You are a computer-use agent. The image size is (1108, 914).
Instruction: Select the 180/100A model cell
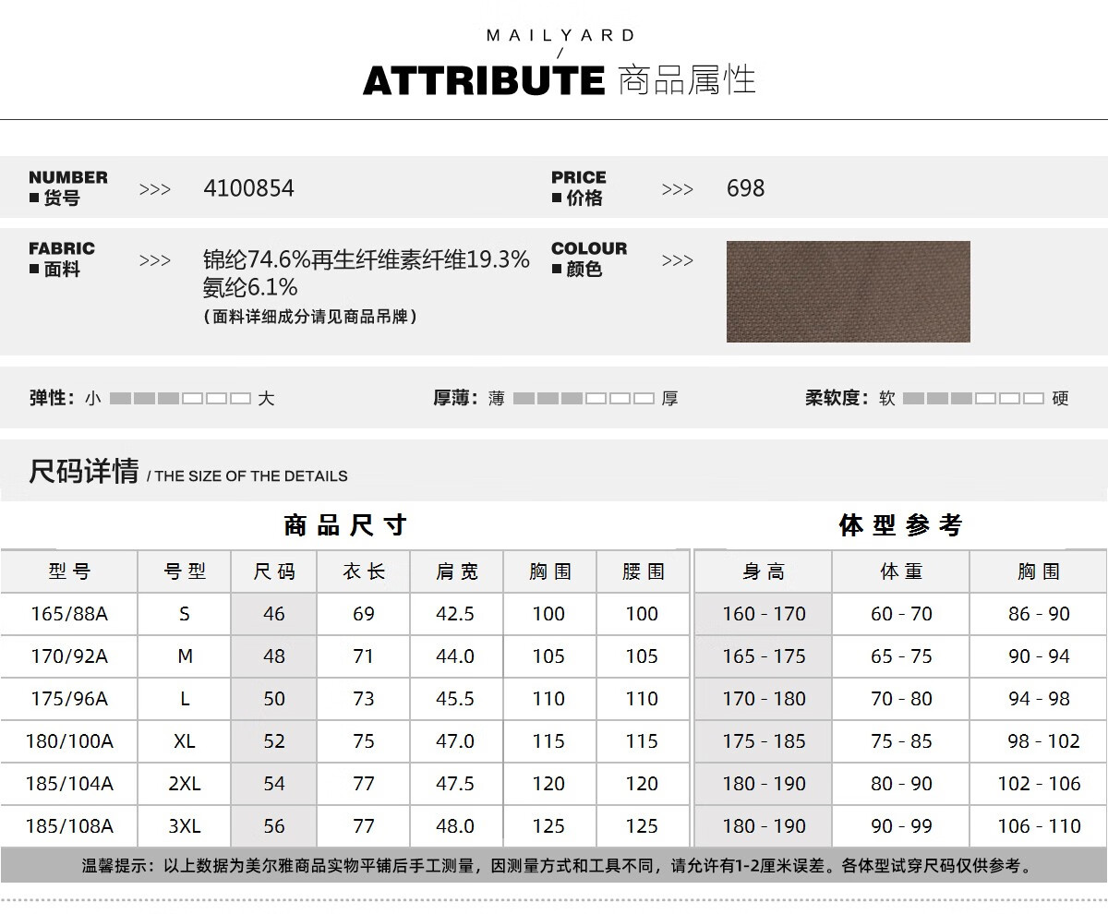point(69,741)
